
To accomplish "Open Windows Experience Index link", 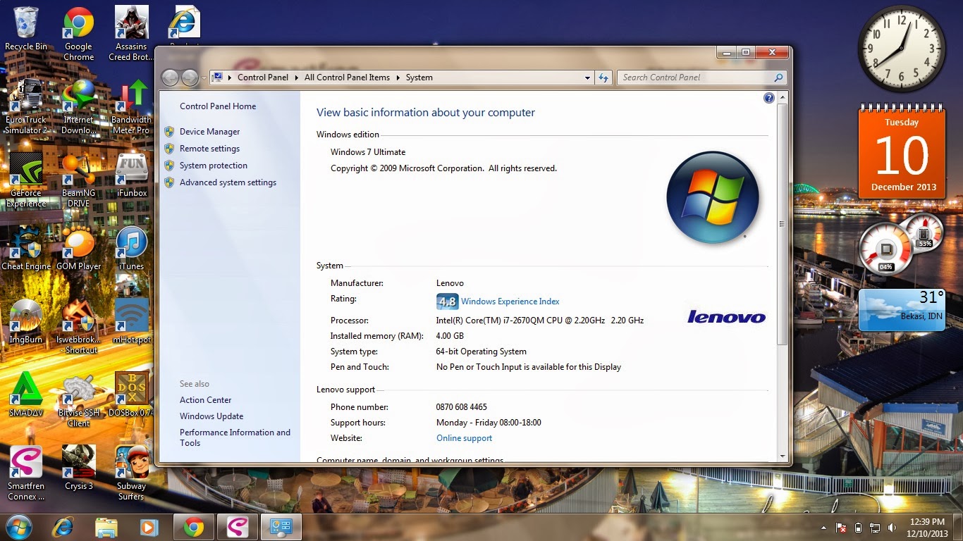I will pyautogui.click(x=510, y=301).
